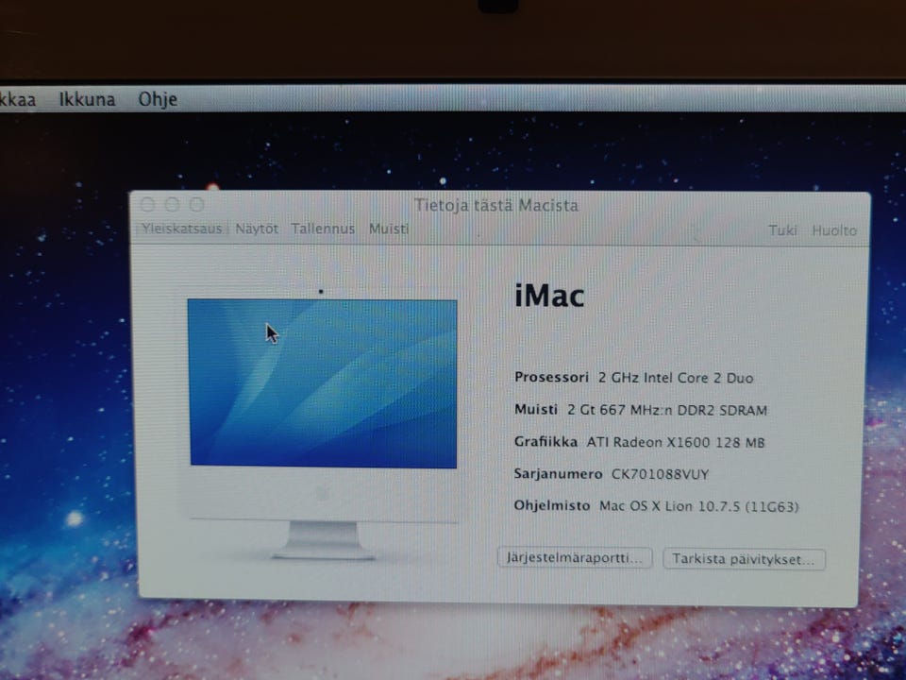The image size is (906, 680).
Task: Click the Tarkista päivitykset... button
Action: point(744,559)
